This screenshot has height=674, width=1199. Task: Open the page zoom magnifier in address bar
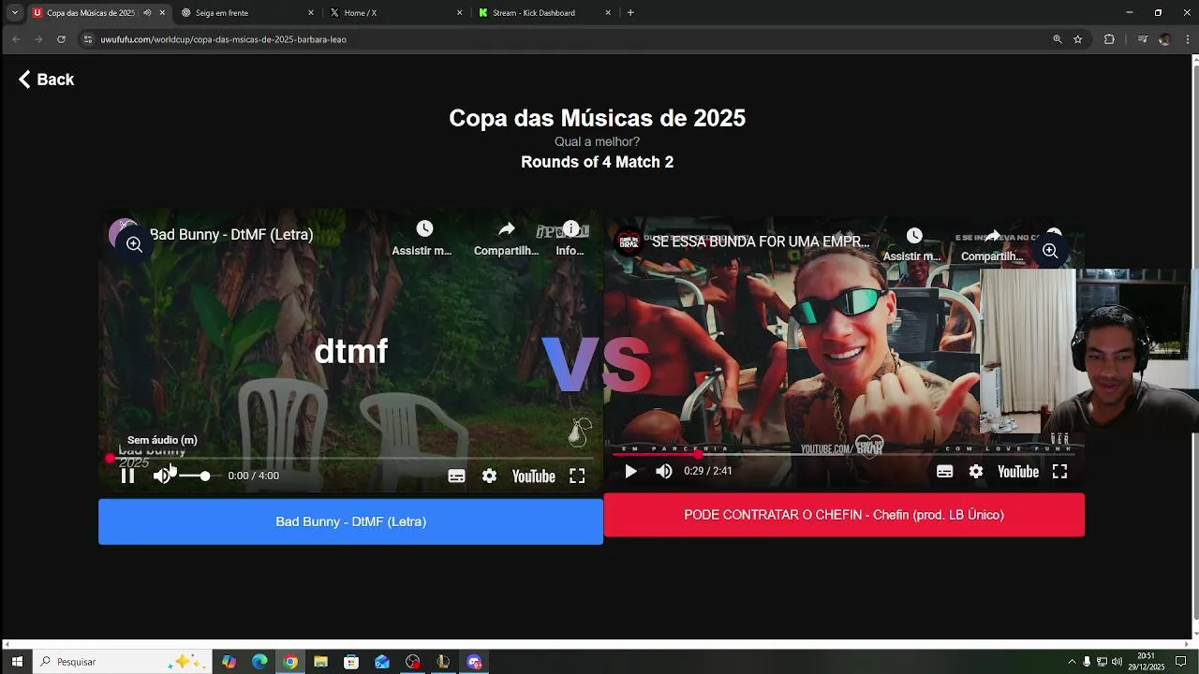pos(1058,39)
